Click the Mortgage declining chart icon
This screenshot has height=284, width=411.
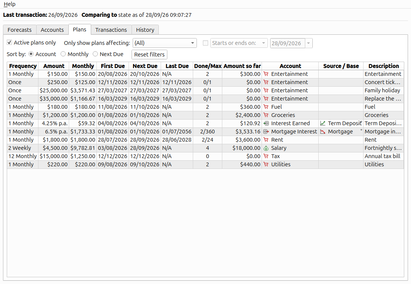click(x=323, y=132)
